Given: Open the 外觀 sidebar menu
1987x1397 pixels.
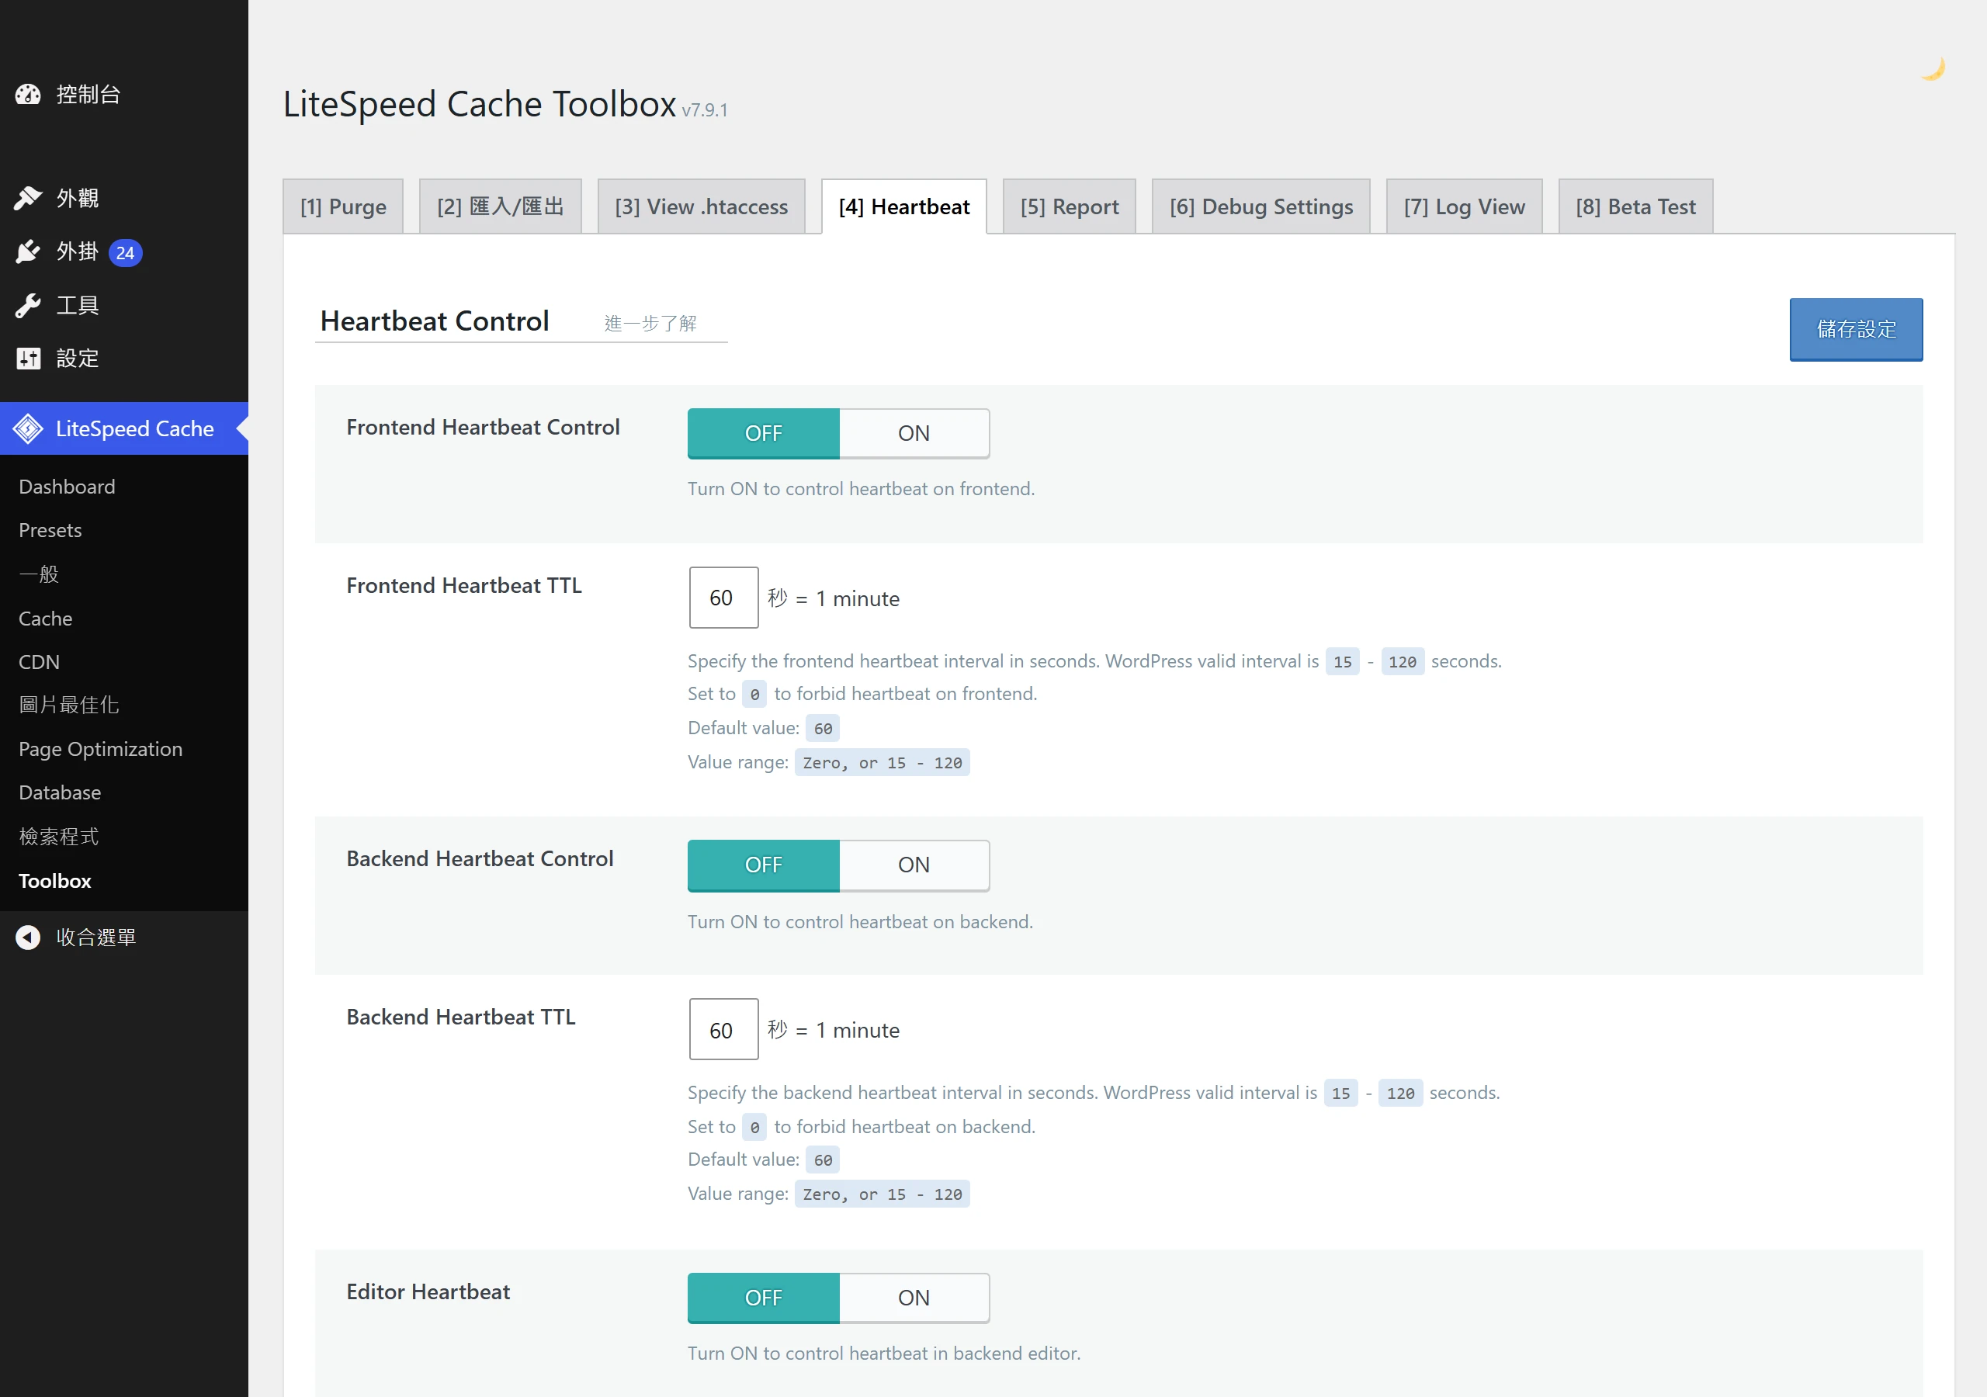Looking at the screenshot, I should [x=78, y=198].
